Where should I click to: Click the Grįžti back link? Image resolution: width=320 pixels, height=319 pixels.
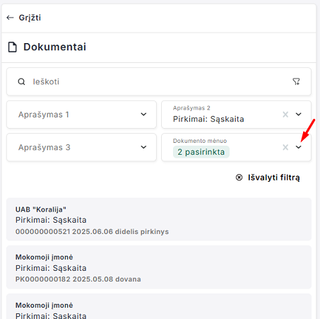(23, 18)
